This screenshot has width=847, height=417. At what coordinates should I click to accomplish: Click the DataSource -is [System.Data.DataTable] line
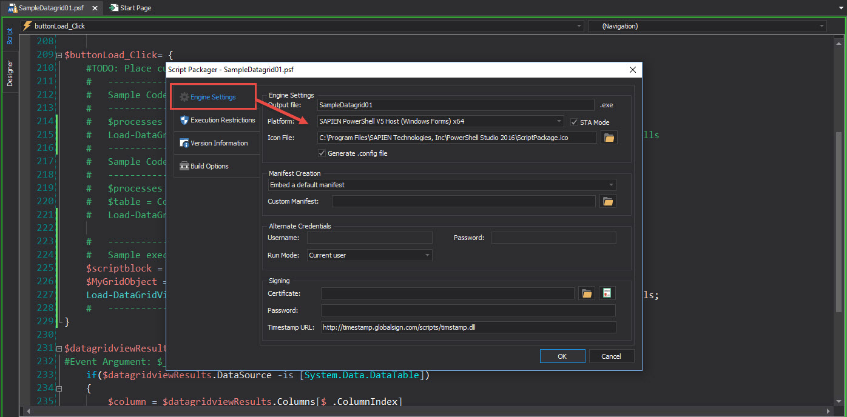258,375
